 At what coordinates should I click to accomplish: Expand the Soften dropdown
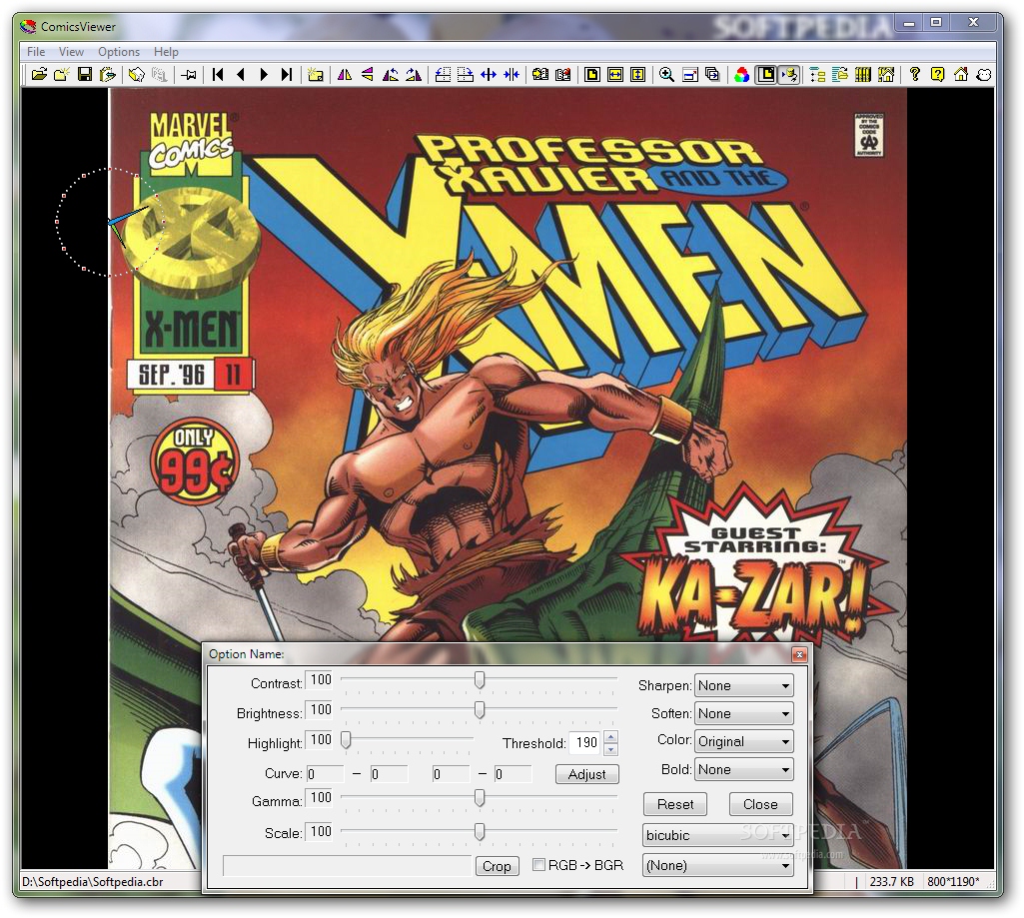coord(744,713)
